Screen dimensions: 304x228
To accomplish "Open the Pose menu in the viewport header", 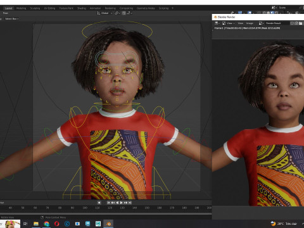I will coord(6,13).
